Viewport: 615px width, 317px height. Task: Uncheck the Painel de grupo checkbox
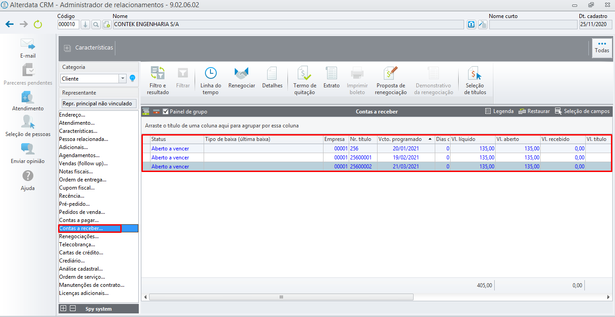pos(166,111)
